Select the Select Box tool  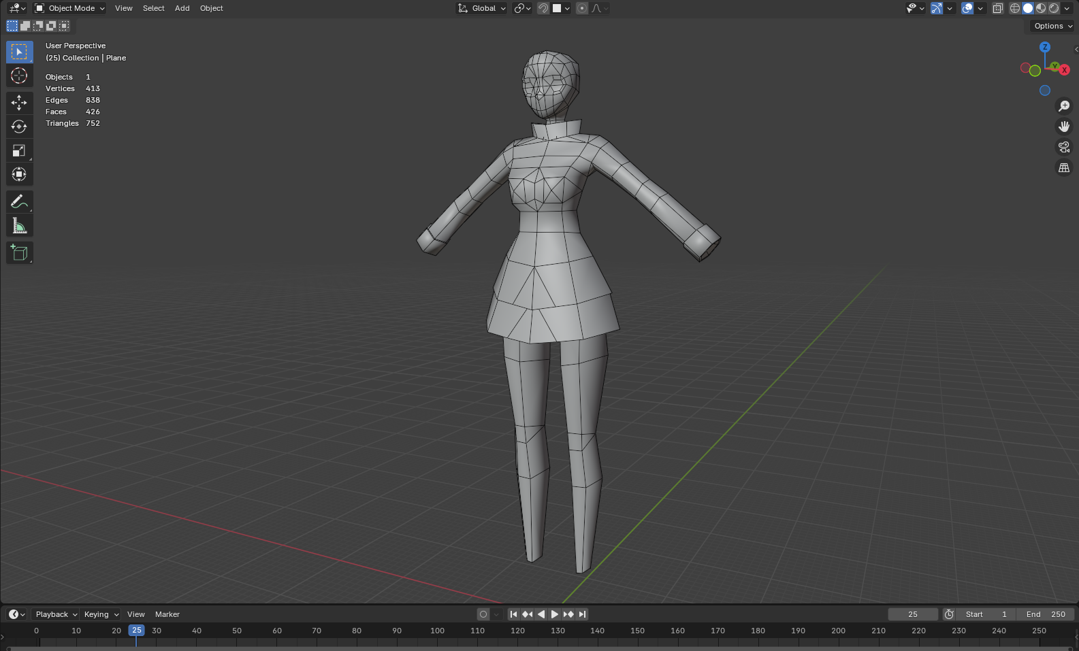pos(19,52)
